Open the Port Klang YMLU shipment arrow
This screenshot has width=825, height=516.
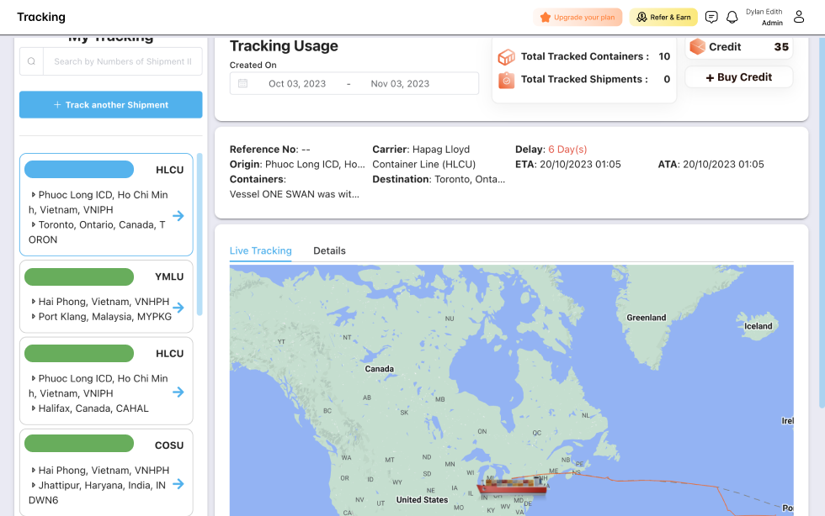(178, 308)
